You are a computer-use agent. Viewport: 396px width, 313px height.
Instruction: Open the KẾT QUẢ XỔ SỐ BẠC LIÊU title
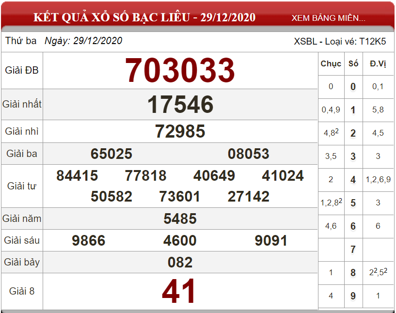coord(144,18)
